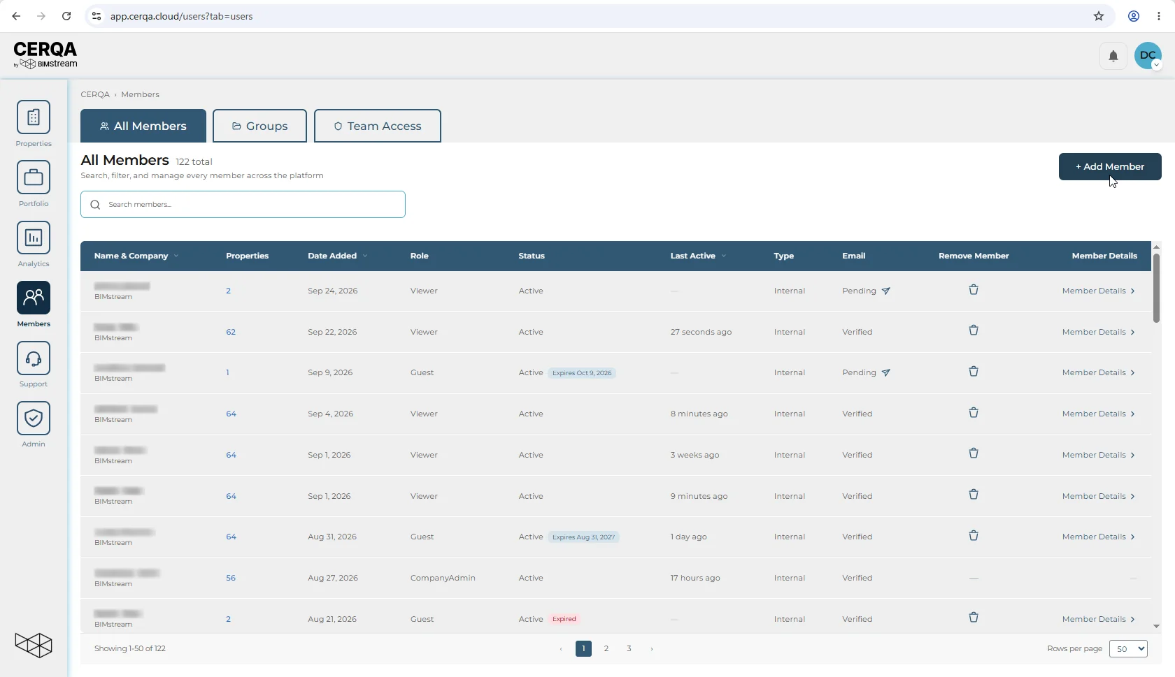This screenshot has width=1175, height=677.
Task: Open the 62 properties link
Action: [x=231, y=332]
